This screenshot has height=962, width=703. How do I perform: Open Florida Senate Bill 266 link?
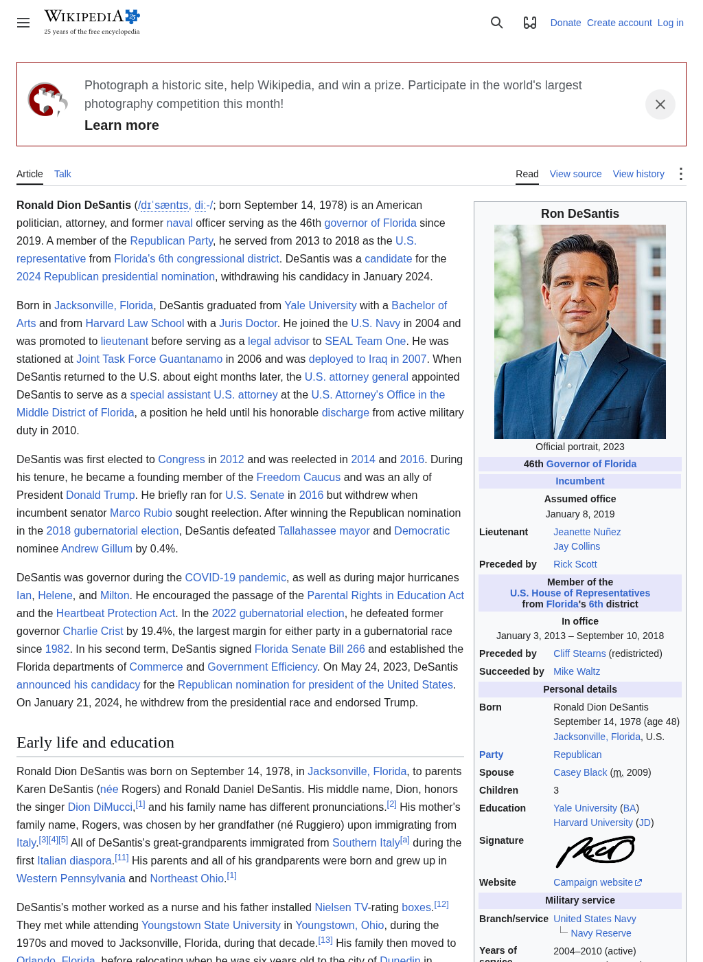(x=310, y=649)
